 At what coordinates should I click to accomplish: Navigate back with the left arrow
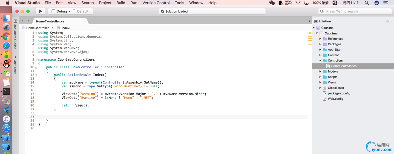[22, 21]
